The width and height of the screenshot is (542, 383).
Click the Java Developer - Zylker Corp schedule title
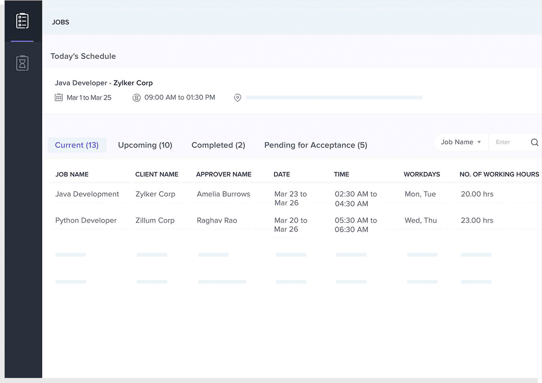(x=104, y=83)
